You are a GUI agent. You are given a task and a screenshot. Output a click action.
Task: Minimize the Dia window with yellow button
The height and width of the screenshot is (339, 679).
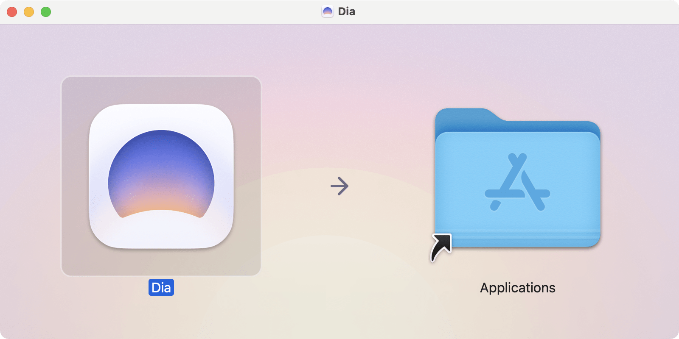click(x=29, y=12)
